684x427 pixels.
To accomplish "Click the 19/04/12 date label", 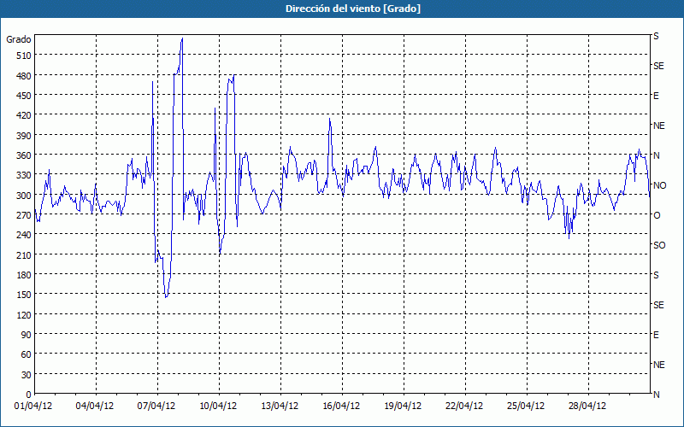I will tap(403, 407).
